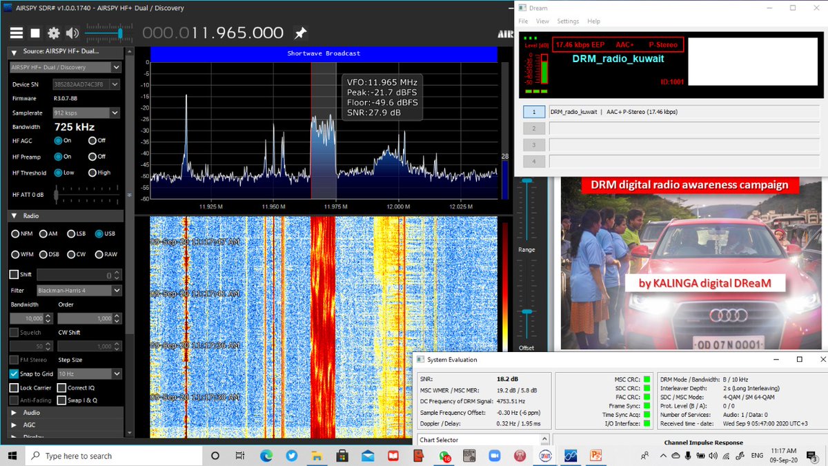Click the taskbar search box

[114, 456]
